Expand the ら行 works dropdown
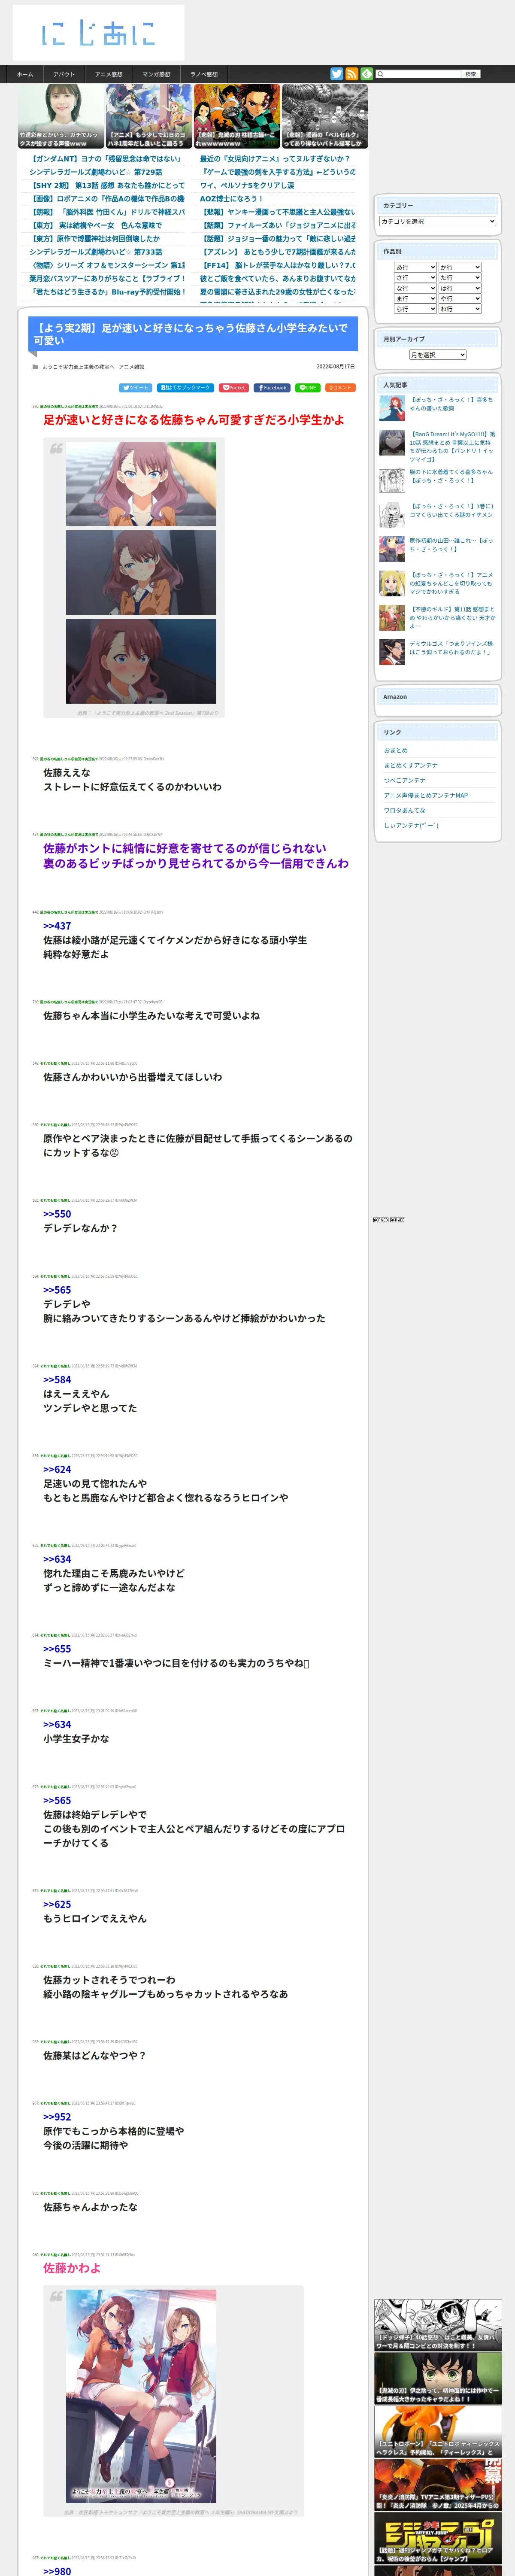Image resolution: width=515 pixels, height=2576 pixels. coord(415,309)
